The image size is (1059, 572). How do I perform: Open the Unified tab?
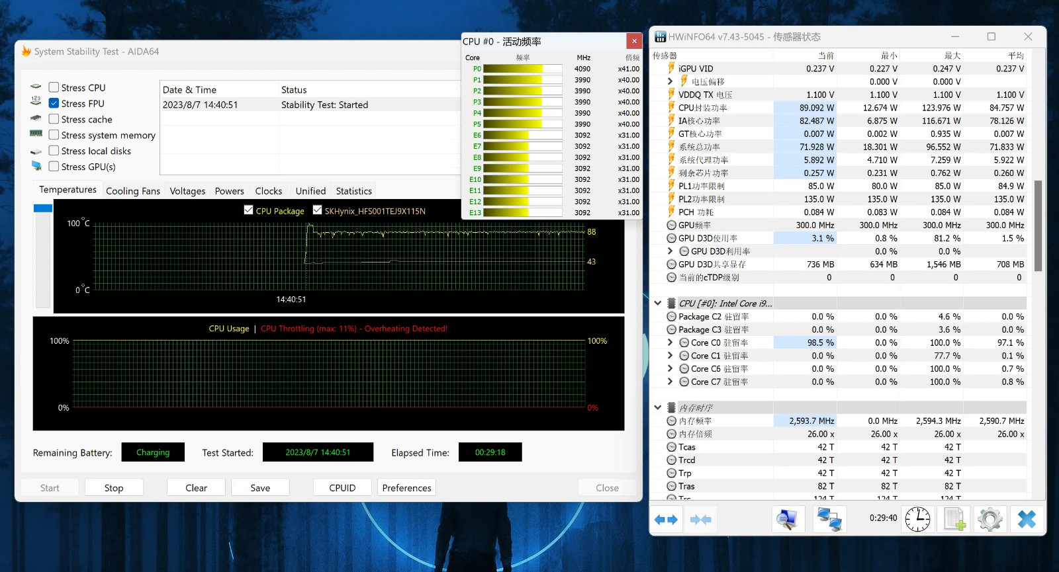pos(310,191)
